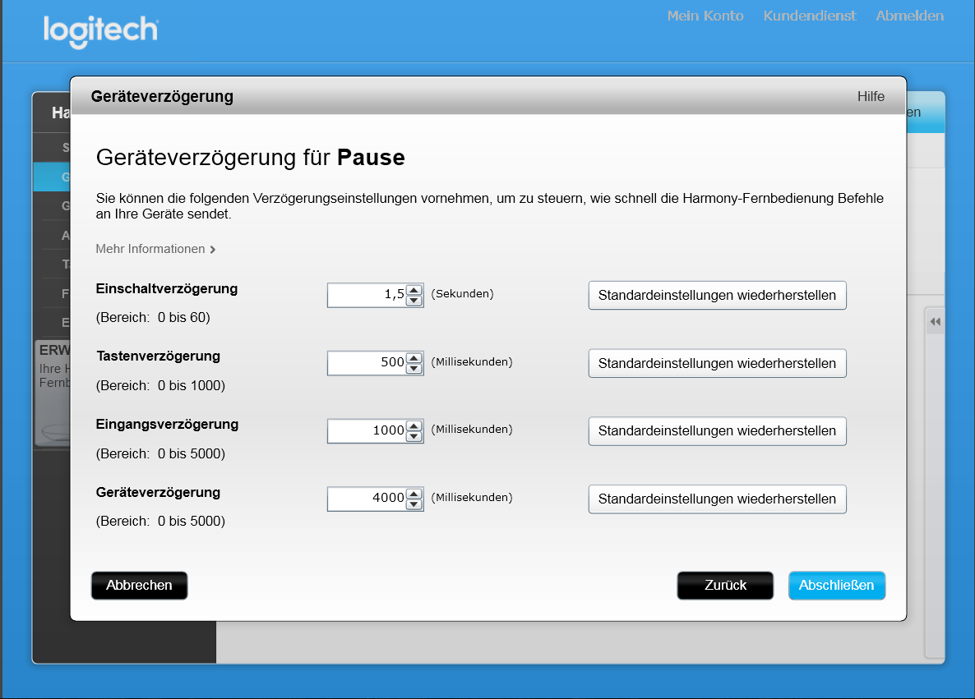The image size is (975, 699).
Task: Restore defaults for Eingangsverzögerung
Action: pyautogui.click(x=717, y=431)
